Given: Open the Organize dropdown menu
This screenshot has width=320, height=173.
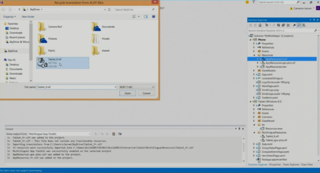Looking at the screenshot, I should pos(9,17).
